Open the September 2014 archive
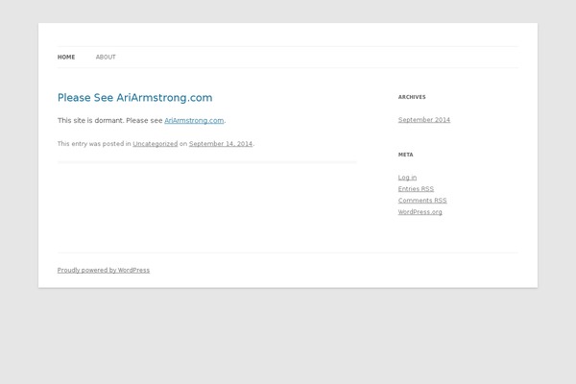Image resolution: width=576 pixels, height=384 pixels. [x=424, y=120]
